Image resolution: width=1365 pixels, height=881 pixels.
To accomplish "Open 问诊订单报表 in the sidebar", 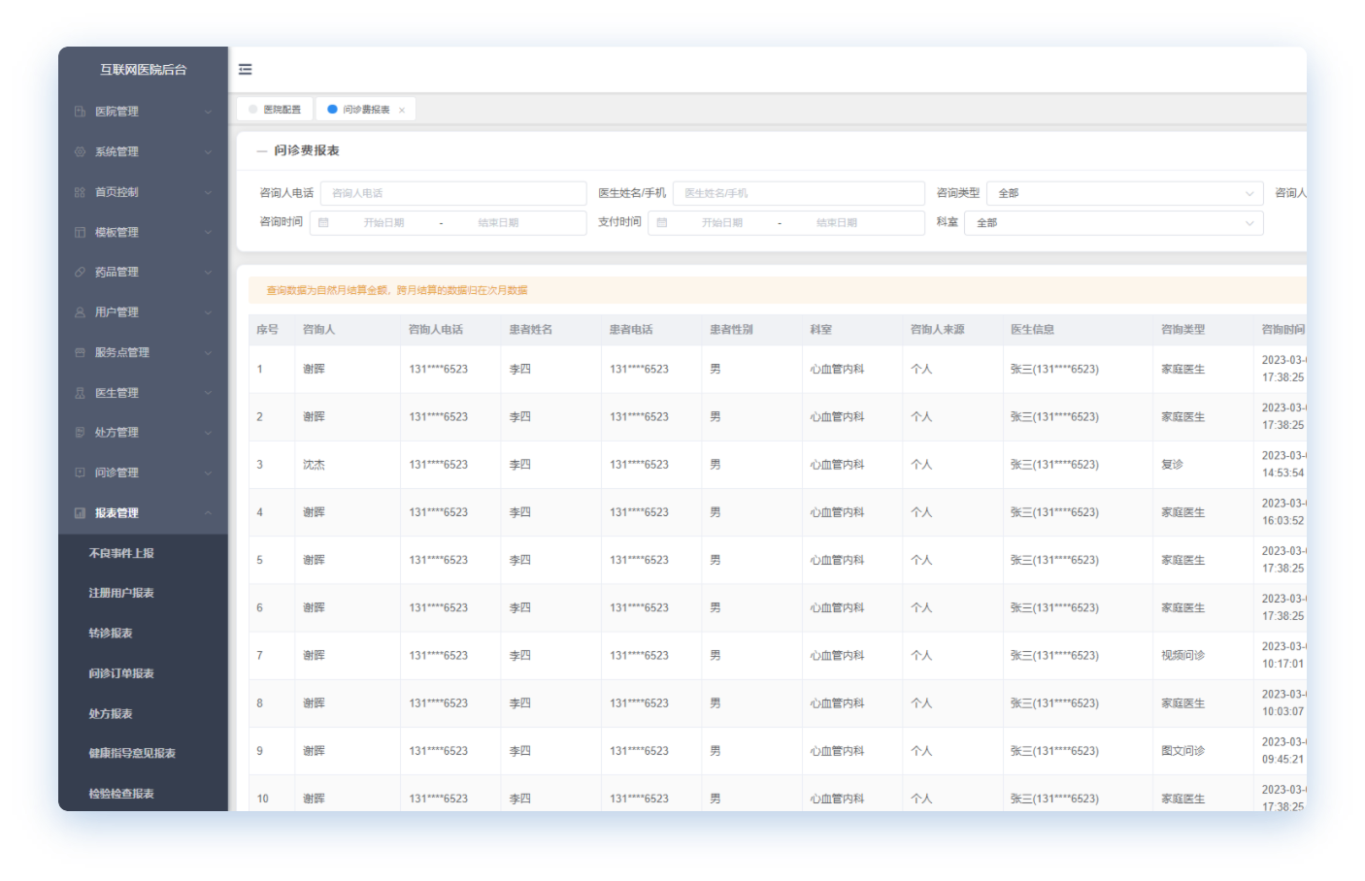I will click(x=121, y=673).
